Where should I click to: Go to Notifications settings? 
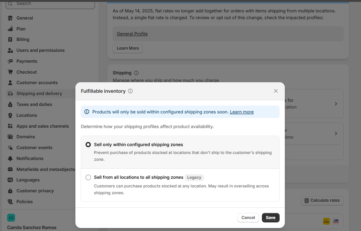click(30, 159)
